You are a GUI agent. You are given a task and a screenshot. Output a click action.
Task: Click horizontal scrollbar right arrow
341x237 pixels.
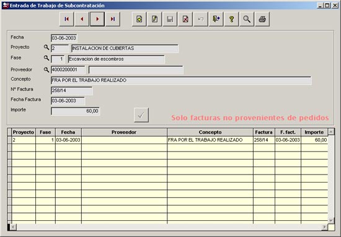tap(324, 227)
